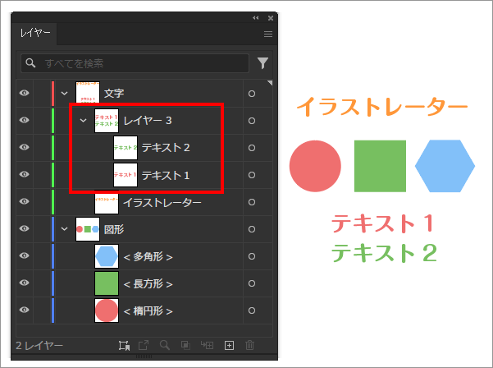Select the レイヤー 3 sublayer name
This screenshot has width=493, height=368.
[148, 120]
